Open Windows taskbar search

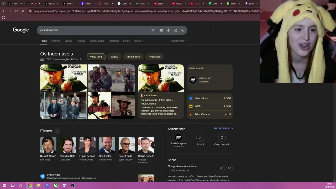click(13, 186)
